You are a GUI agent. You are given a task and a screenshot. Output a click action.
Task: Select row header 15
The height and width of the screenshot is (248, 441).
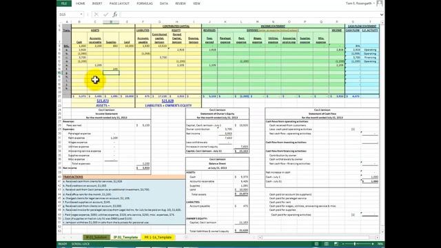[x=59, y=73]
